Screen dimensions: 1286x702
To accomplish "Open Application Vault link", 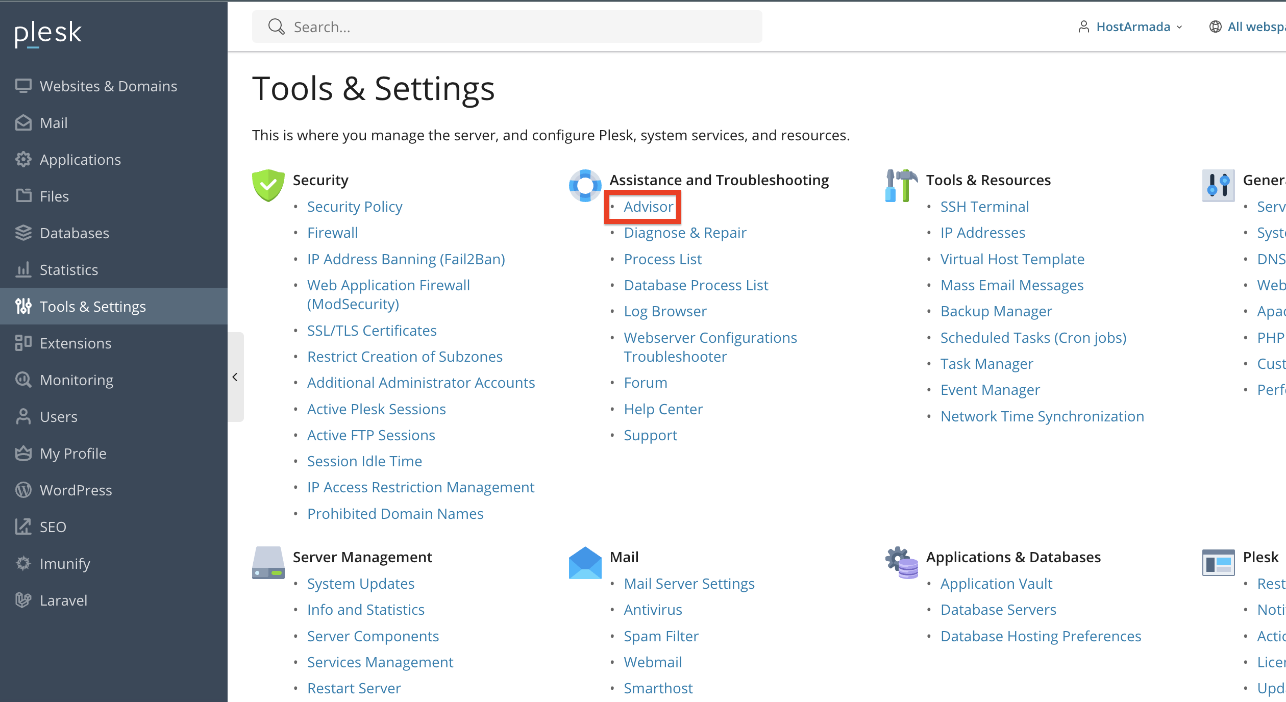I will 997,584.
